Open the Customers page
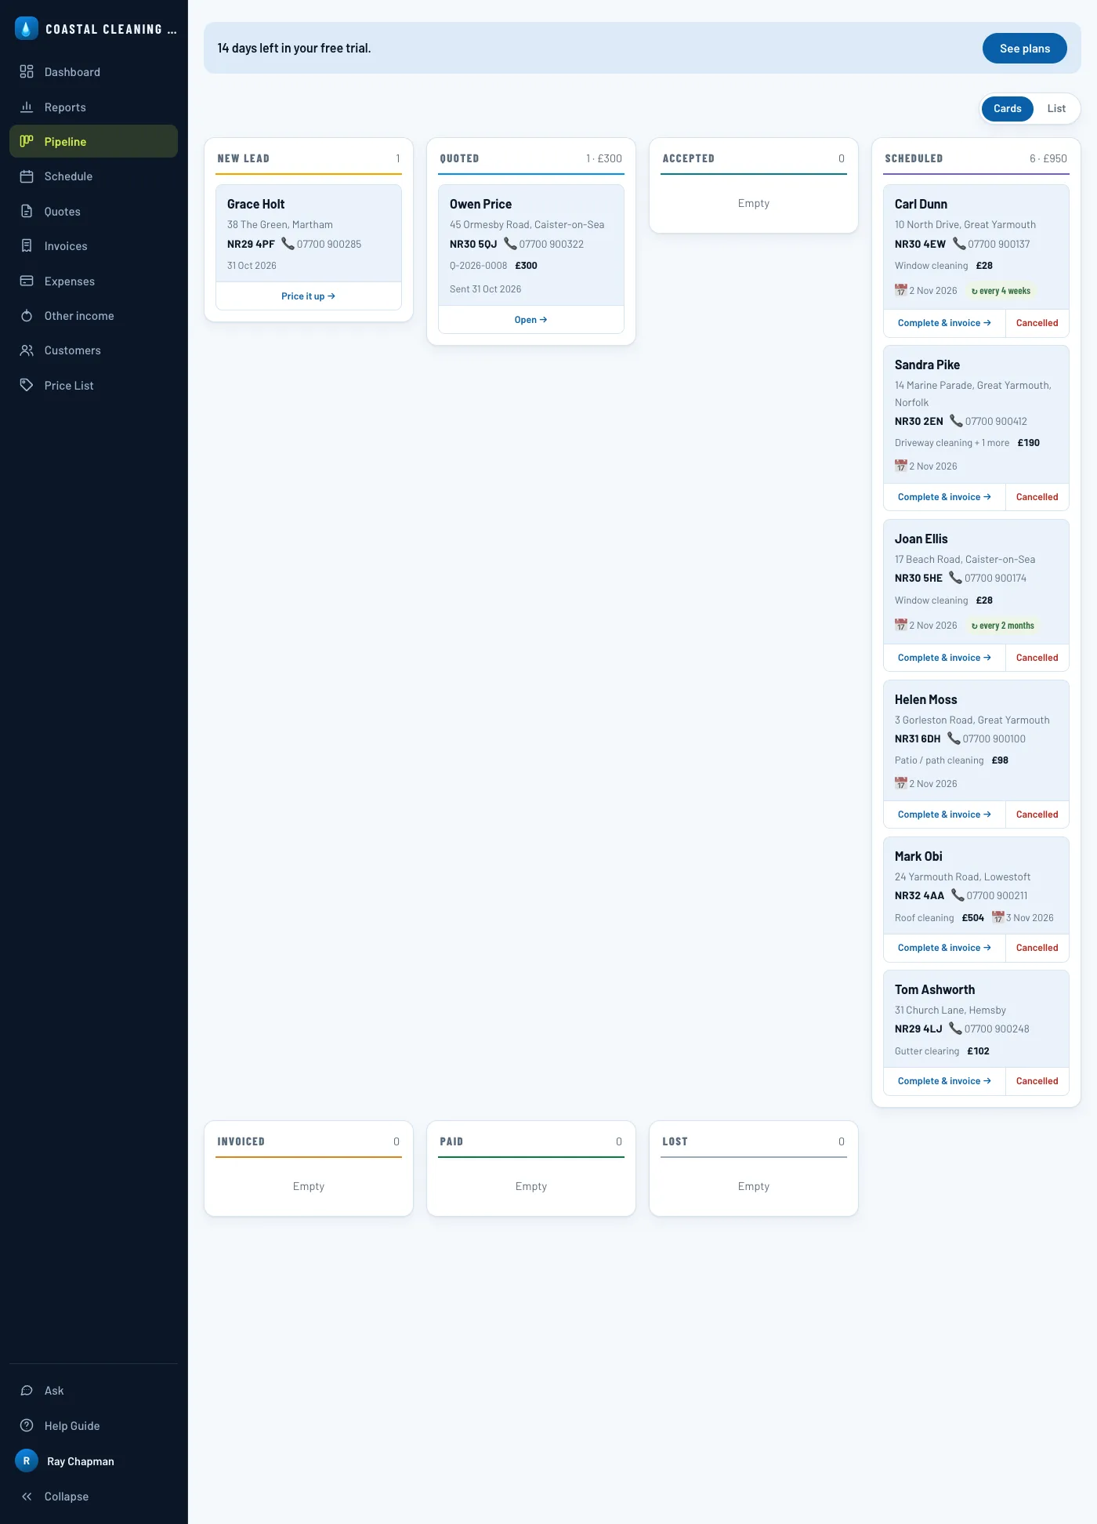The width and height of the screenshot is (1097, 1524). [x=93, y=350]
